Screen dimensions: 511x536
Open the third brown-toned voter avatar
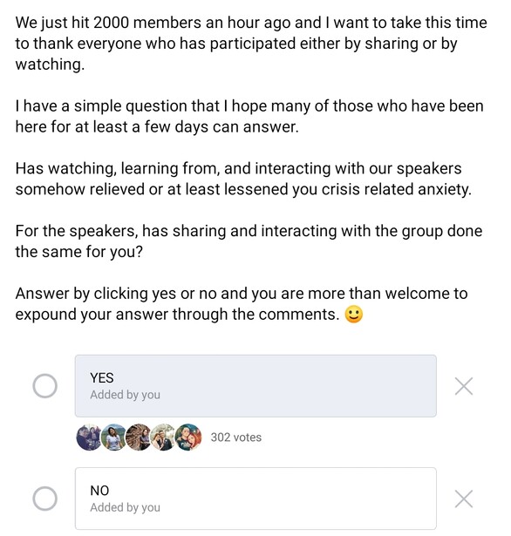139,438
